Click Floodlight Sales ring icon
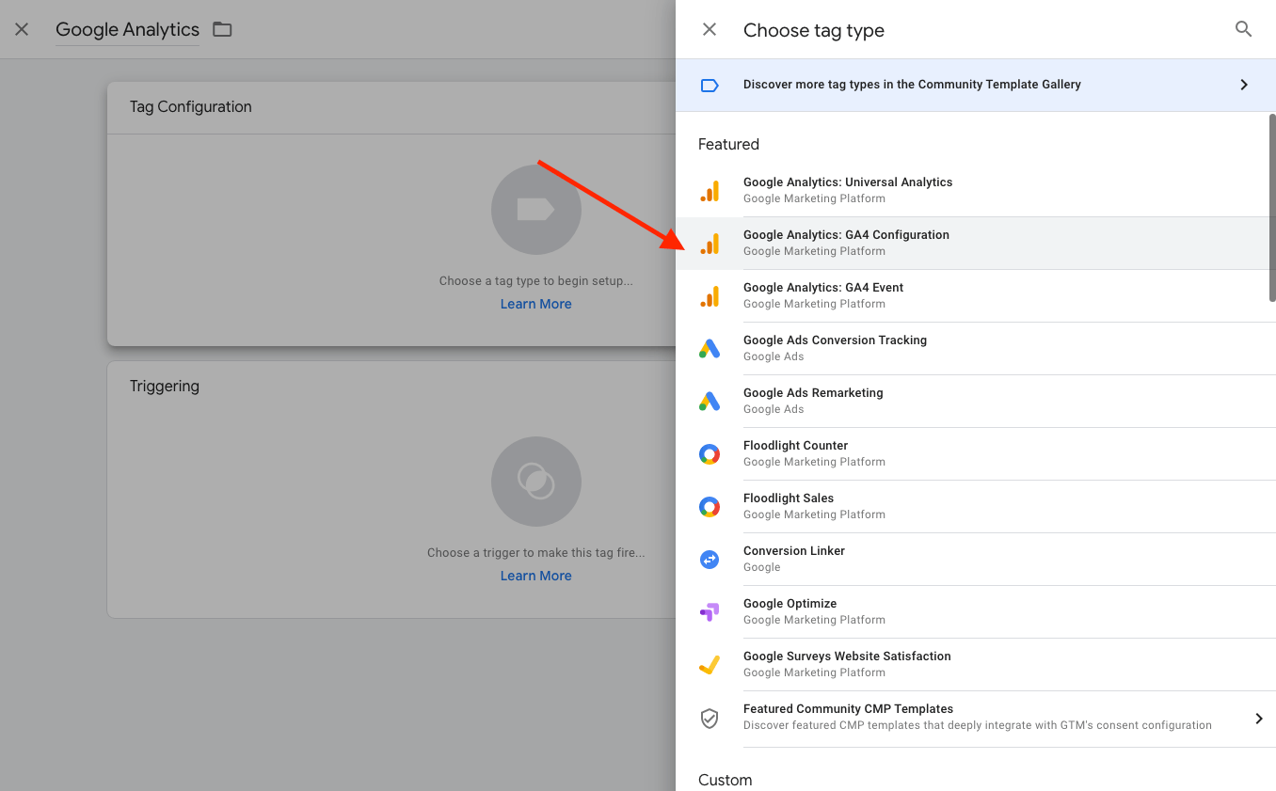The image size is (1276, 791). pos(710,507)
